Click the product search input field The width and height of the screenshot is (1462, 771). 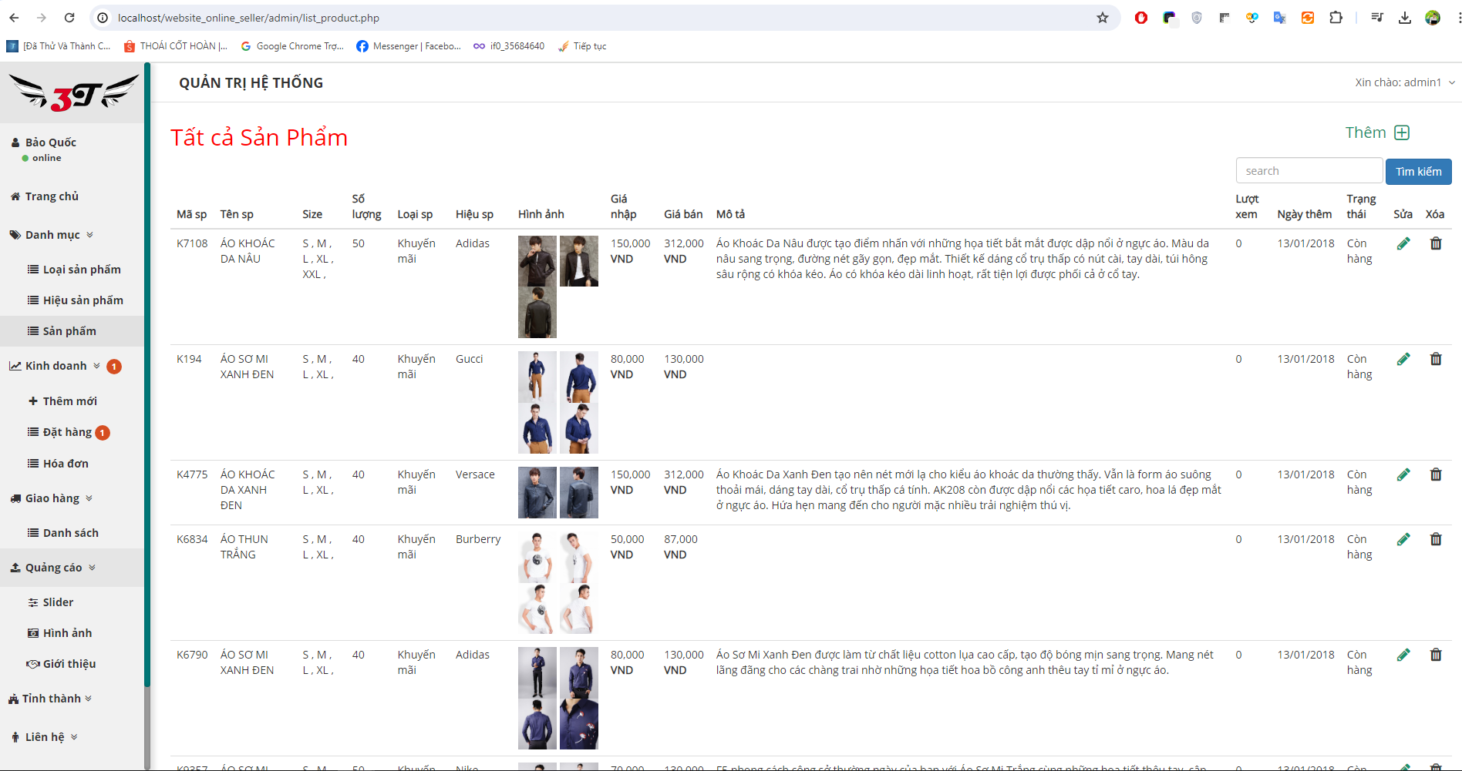1308,171
